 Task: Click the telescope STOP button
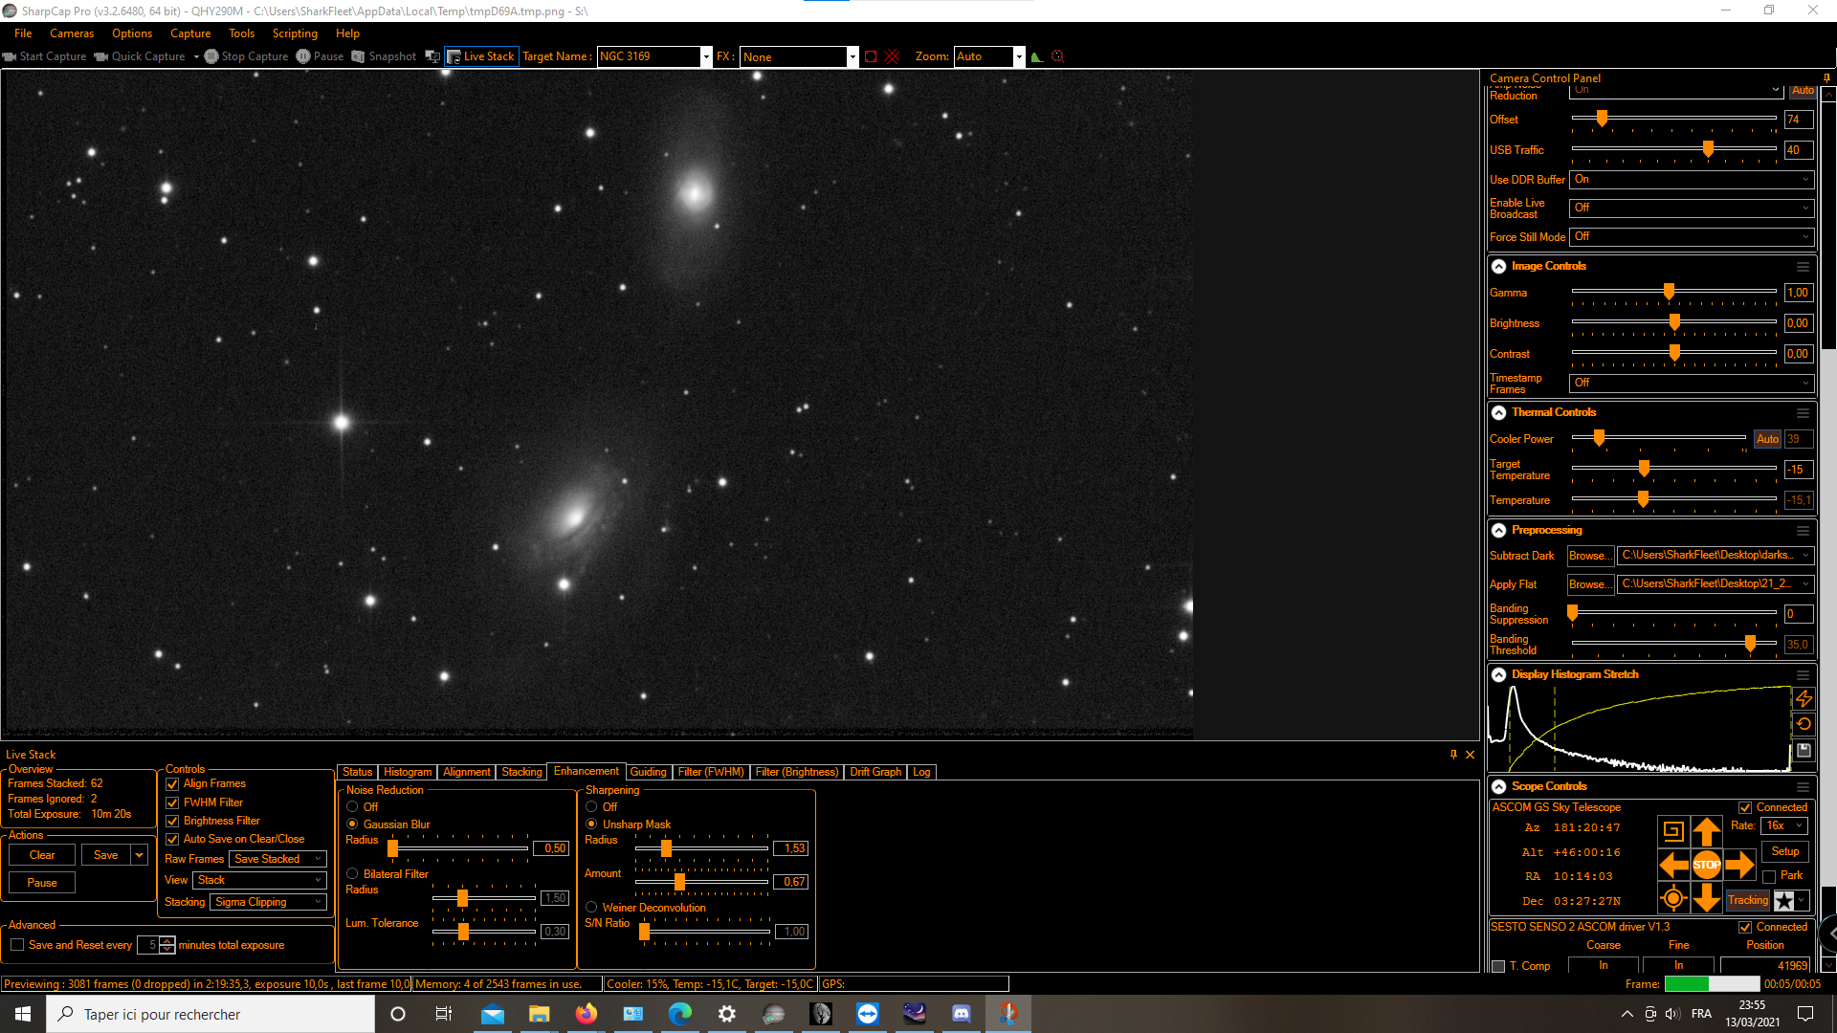pyautogui.click(x=1706, y=865)
